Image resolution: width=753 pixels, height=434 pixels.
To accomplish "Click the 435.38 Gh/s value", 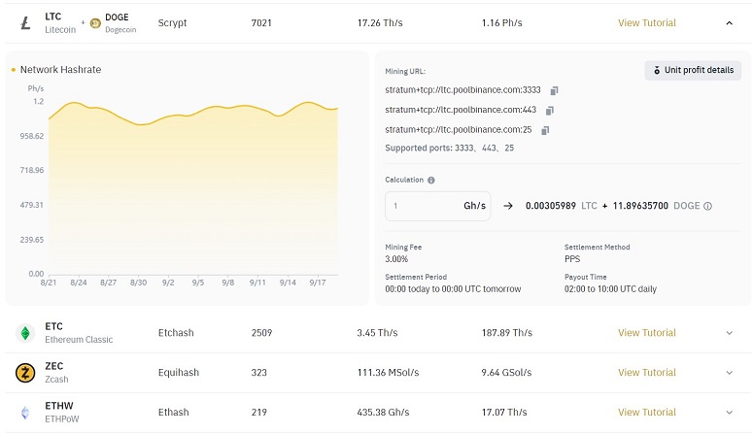I will [x=383, y=413].
